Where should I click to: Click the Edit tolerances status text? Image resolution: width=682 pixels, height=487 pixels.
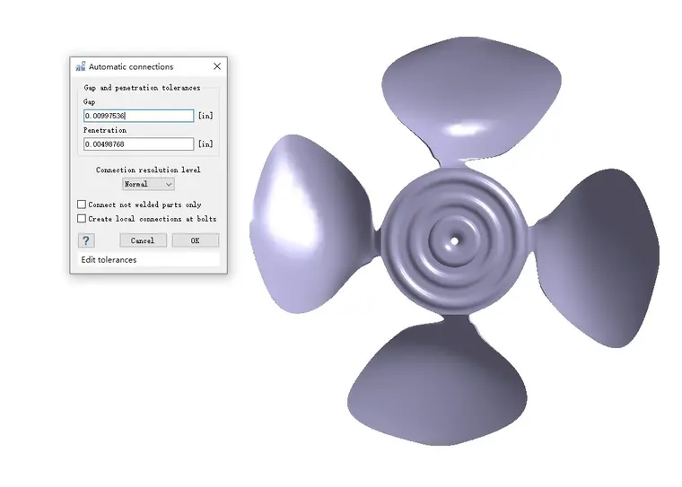[x=109, y=259]
